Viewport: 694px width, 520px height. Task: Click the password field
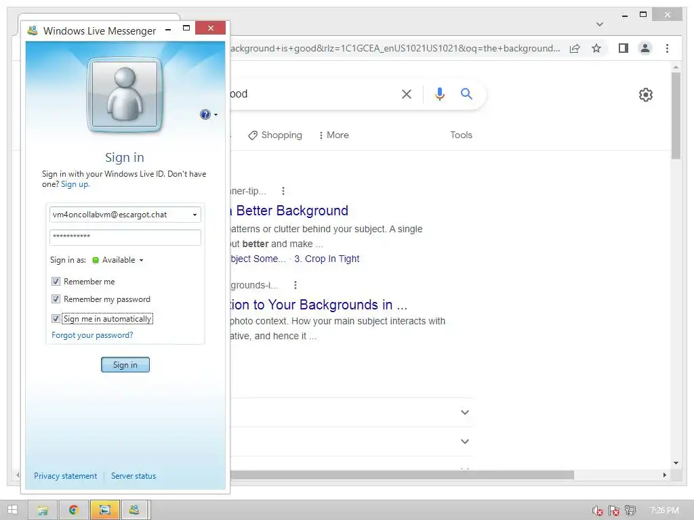[125, 237]
